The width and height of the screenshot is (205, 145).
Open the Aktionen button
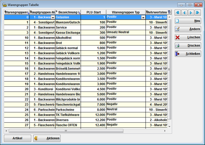coord(47,138)
